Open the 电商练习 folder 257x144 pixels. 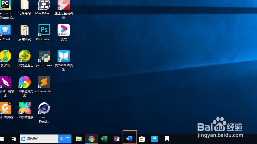(x=25, y=5)
